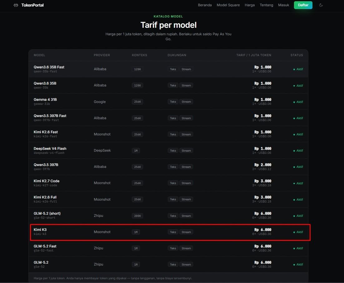The height and width of the screenshot is (283, 344).
Task: Click Stream badge in Gemma 4 31B row
Action: [x=186, y=102]
